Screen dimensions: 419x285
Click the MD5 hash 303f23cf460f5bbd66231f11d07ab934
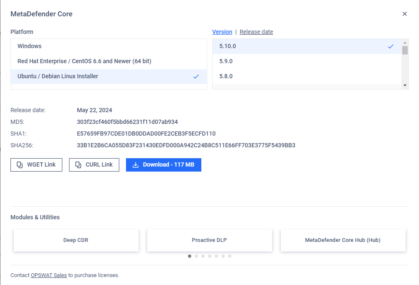127,122
